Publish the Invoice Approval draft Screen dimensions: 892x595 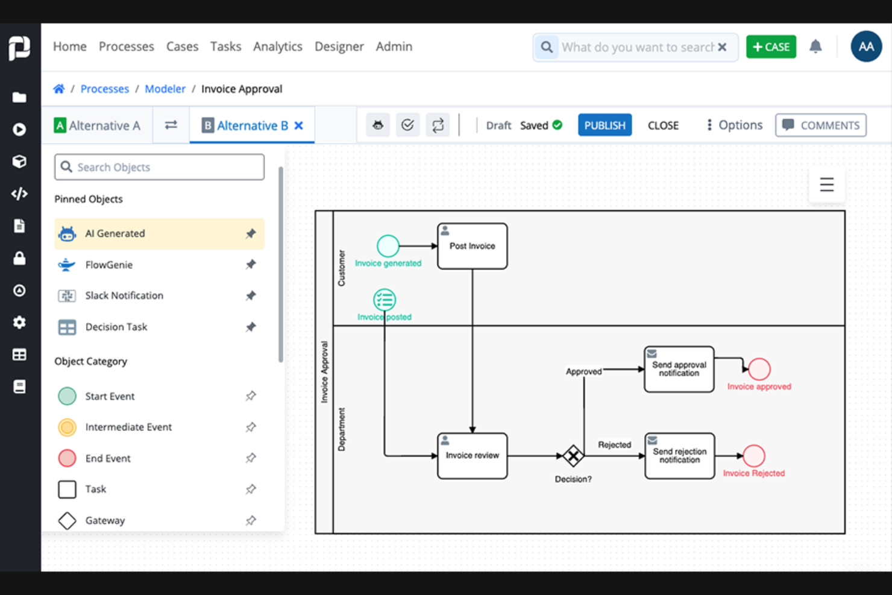(605, 125)
